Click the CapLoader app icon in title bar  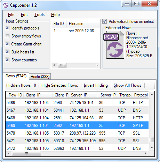(x=6, y=5)
